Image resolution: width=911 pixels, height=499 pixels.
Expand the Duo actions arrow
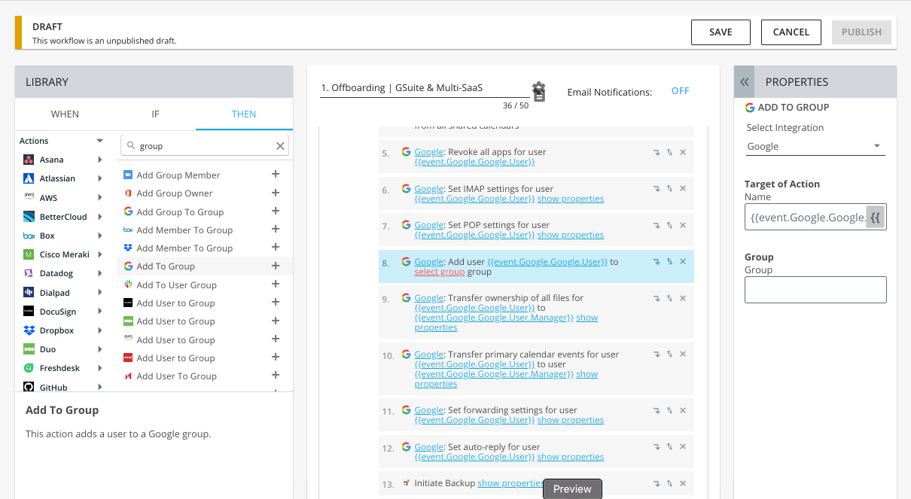(100, 349)
